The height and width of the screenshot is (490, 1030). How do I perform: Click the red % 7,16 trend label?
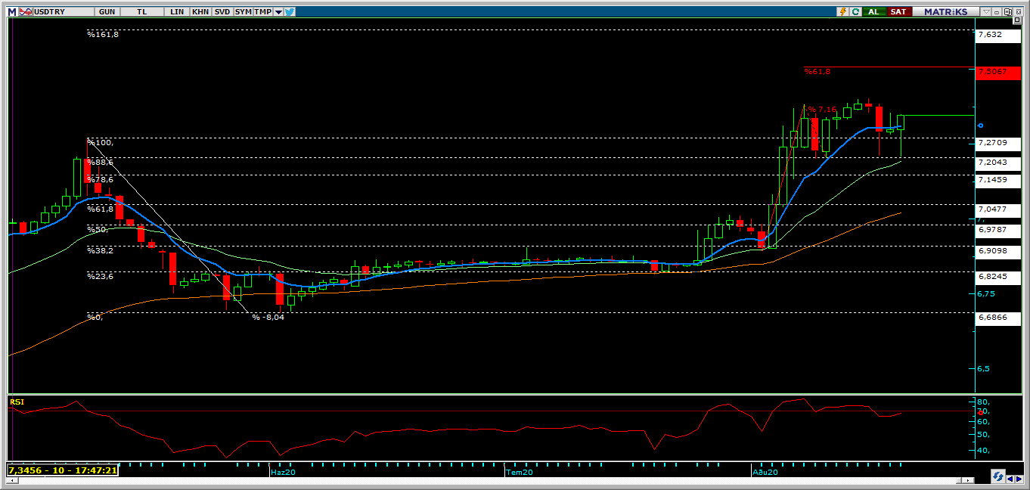click(x=822, y=110)
